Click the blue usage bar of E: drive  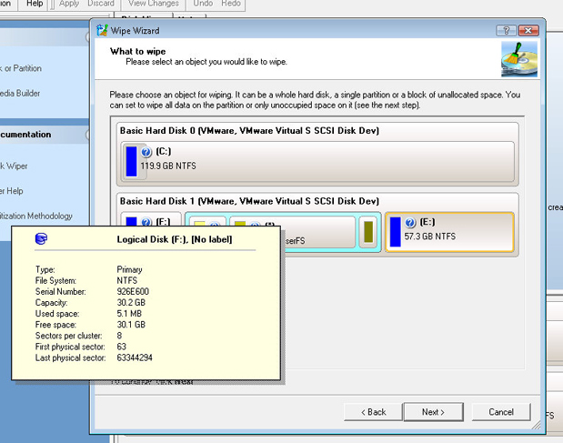tap(395, 231)
